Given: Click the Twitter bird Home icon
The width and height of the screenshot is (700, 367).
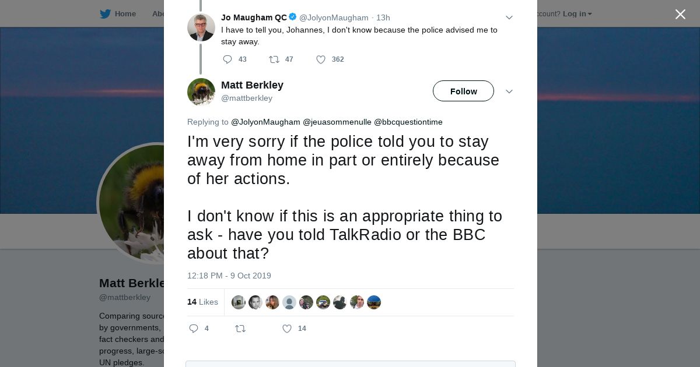Looking at the screenshot, I should (105, 14).
